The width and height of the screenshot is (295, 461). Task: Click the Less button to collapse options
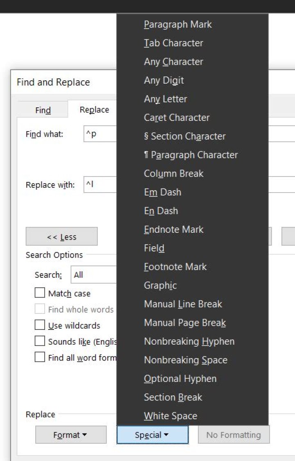click(x=61, y=237)
